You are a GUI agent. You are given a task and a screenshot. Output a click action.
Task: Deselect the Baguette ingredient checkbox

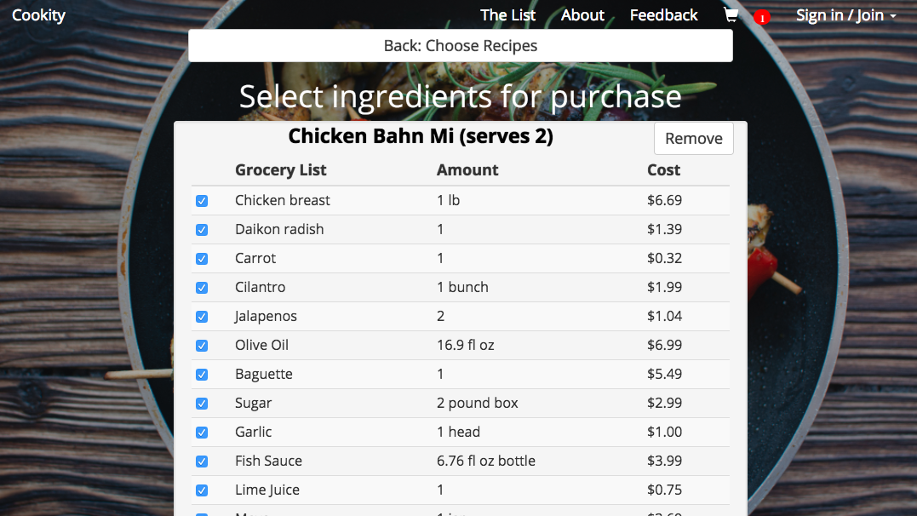[x=202, y=375]
